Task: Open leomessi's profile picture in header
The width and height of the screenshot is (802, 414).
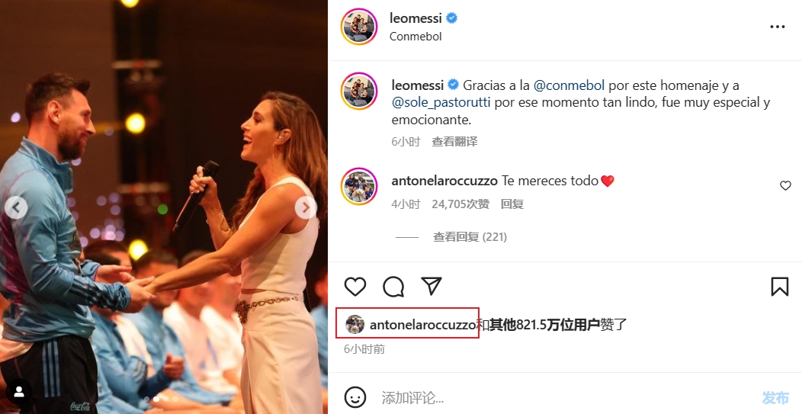Action: tap(359, 27)
